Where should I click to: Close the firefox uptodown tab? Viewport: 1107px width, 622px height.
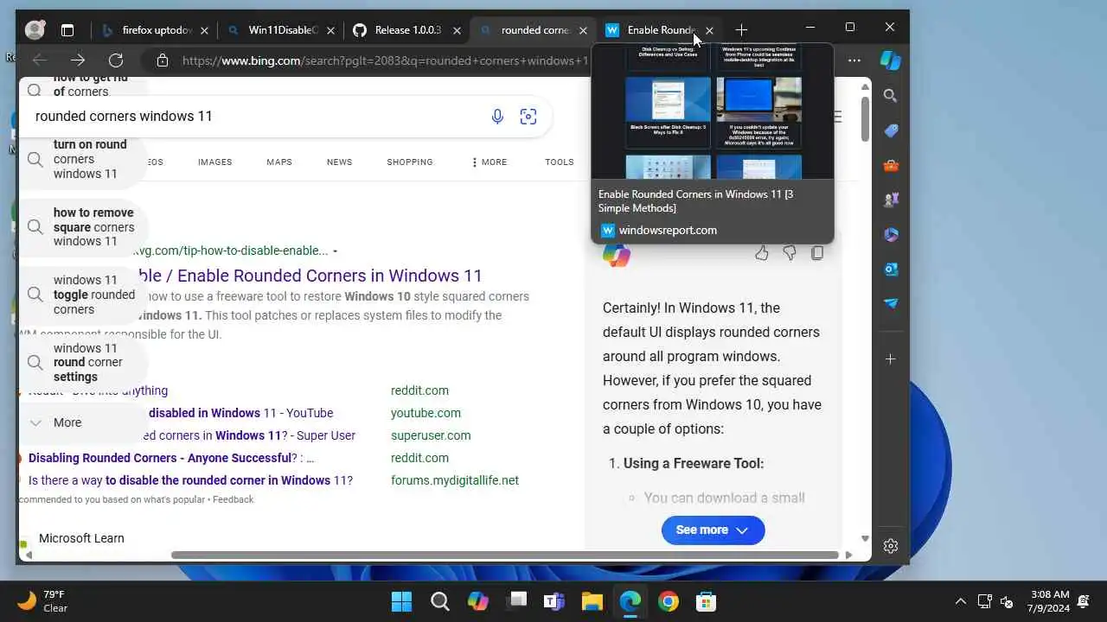tap(204, 30)
